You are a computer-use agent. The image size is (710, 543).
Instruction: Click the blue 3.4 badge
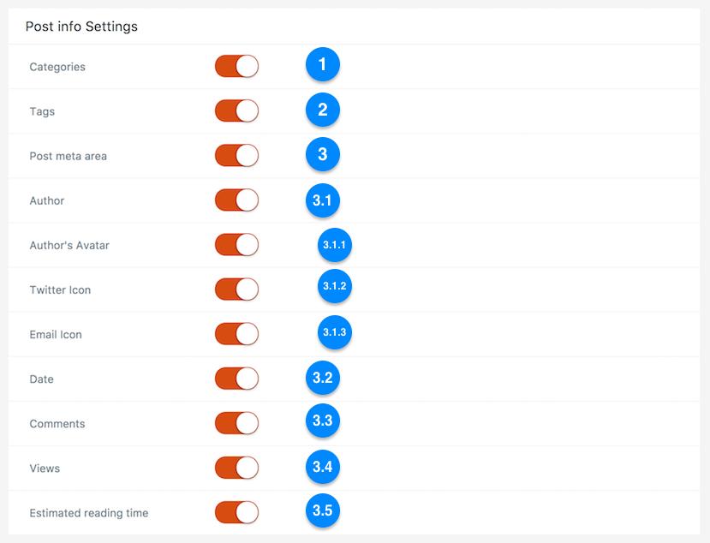tap(322, 467)
